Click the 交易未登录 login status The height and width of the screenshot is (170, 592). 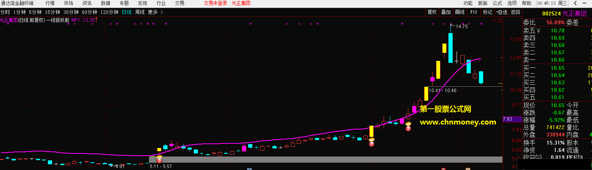point(216,3)
